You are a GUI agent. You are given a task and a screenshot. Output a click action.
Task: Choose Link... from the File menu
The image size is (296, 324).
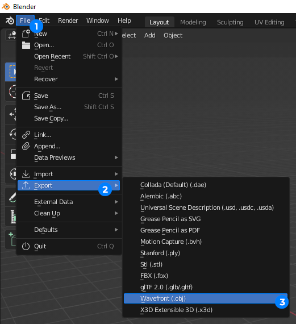[69, 135]
